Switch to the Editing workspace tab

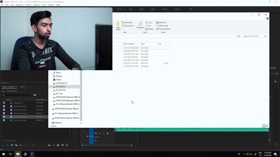119,9
